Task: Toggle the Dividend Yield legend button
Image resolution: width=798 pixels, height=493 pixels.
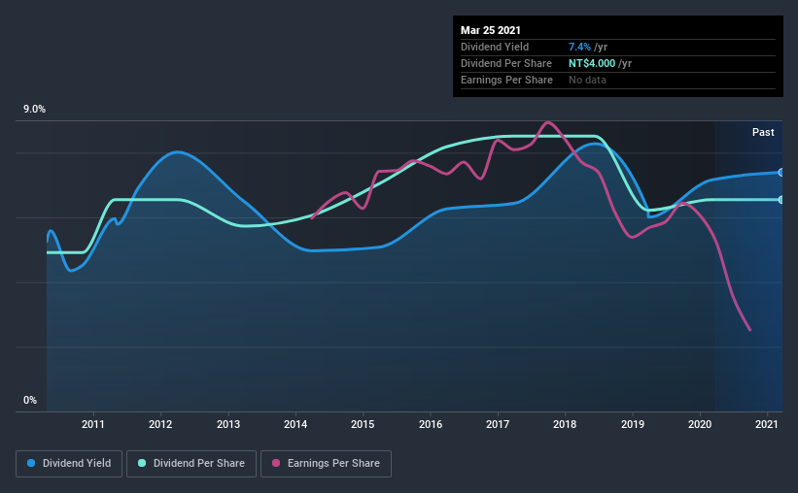Action: coord(69,464)
